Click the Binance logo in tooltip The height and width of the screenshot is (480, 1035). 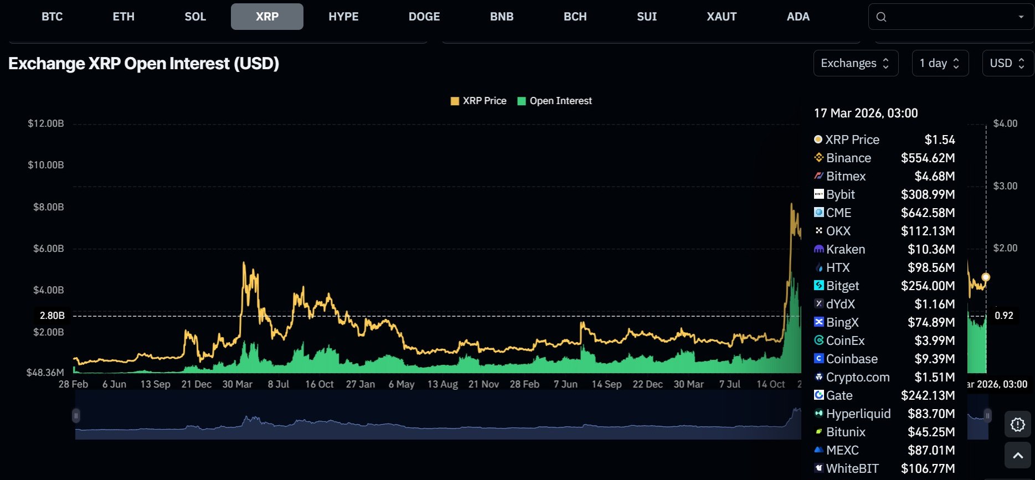(818, 158)
